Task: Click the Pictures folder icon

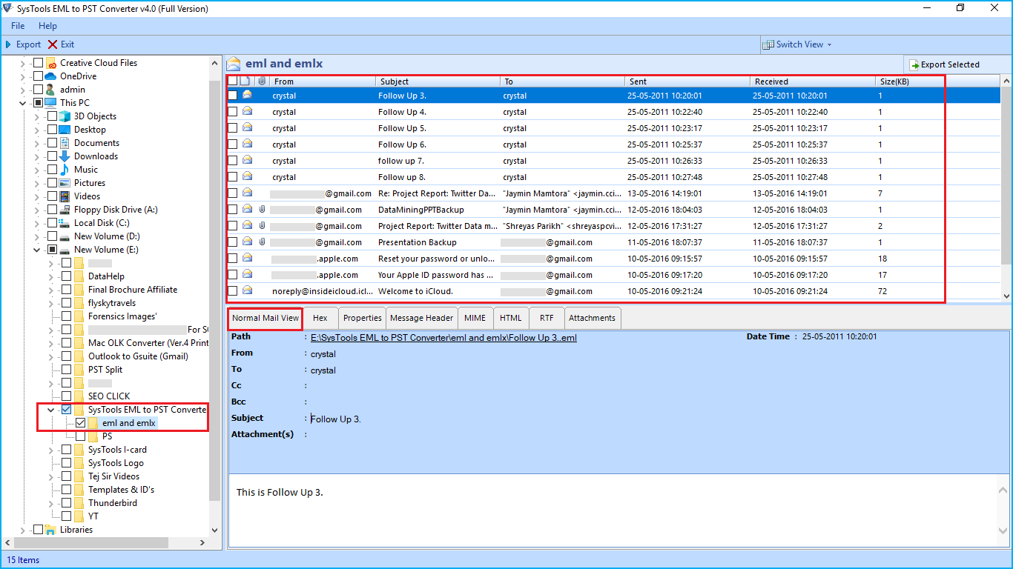Action: pos(65,183)
